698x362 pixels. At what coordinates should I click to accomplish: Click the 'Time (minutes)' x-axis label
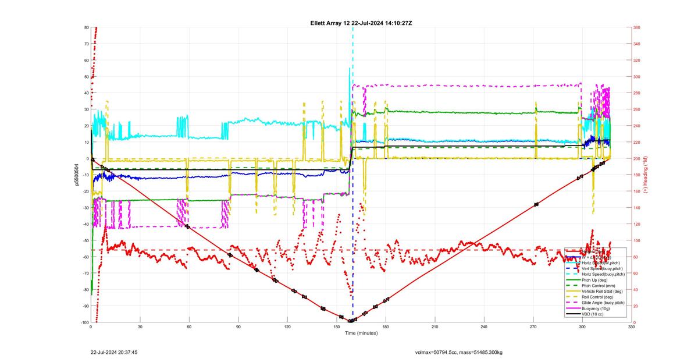point(361,333)
